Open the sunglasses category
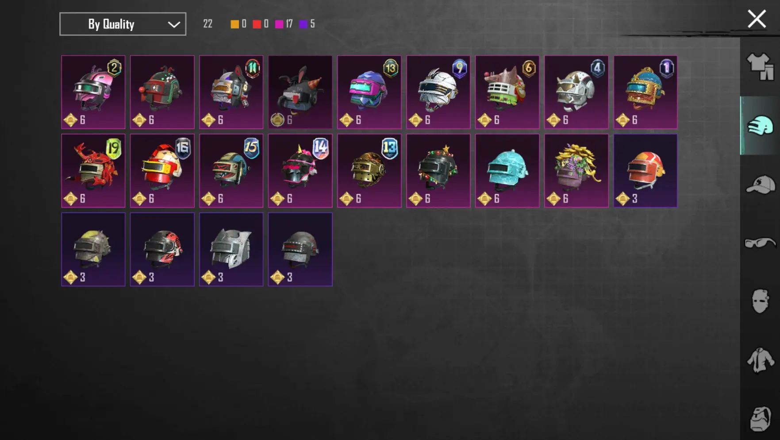Screen dimensions: 780x440 (760, 243)
